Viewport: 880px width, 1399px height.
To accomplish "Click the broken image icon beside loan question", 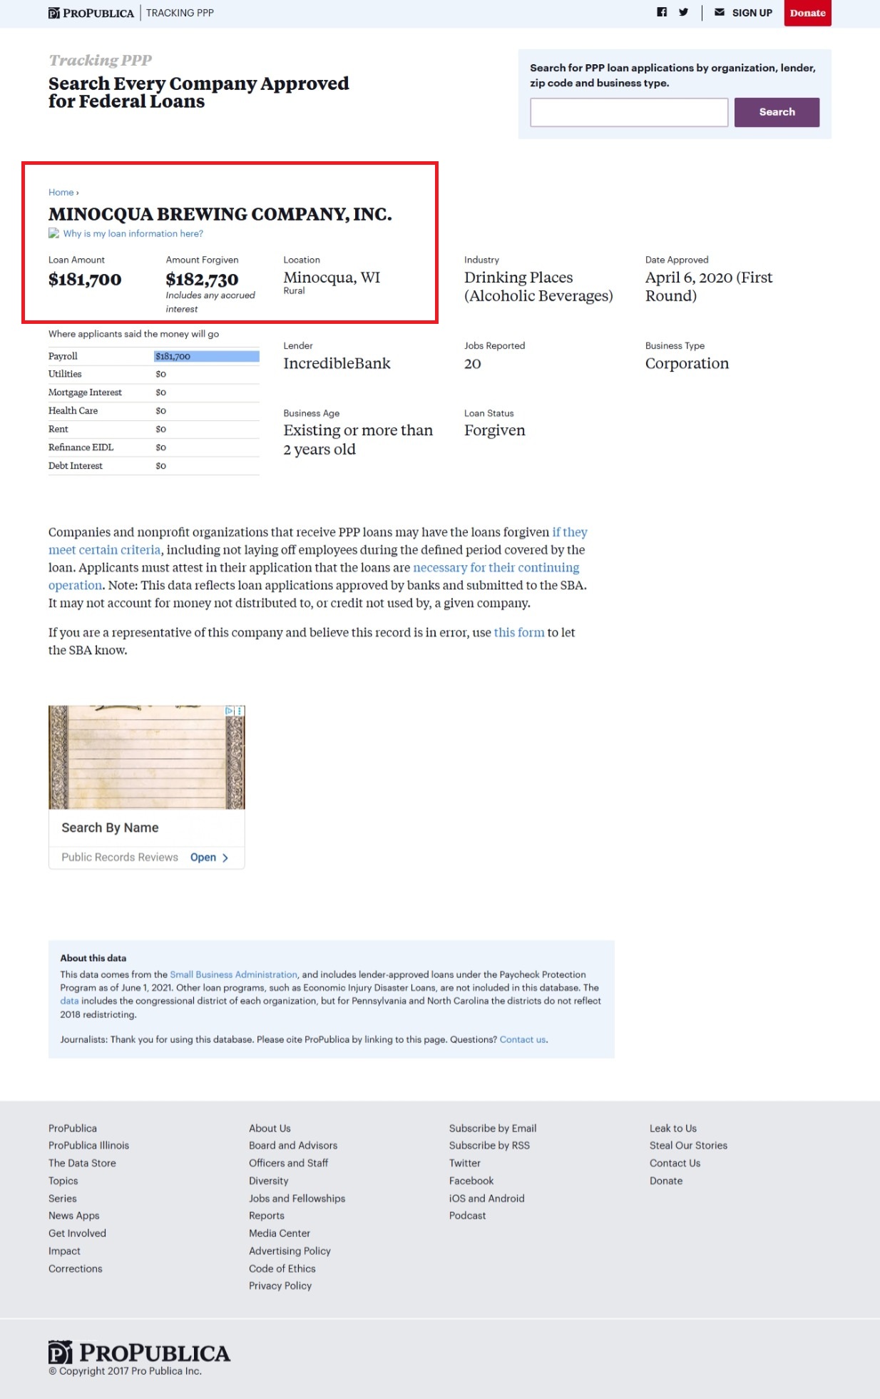I will coord(53,233).
